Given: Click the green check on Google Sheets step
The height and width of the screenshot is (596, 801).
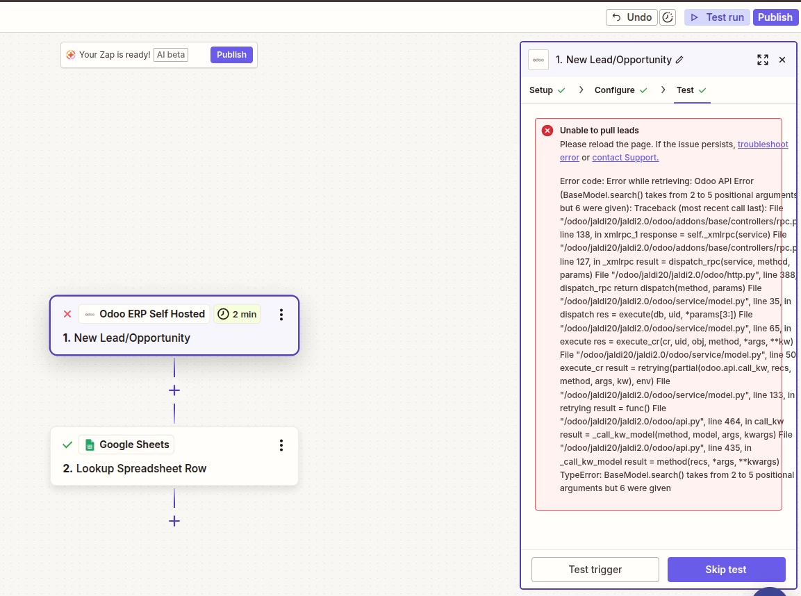Looking at the screenshot, I should click(67, 445).
